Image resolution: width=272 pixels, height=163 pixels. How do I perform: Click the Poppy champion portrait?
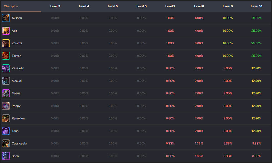point(6,106)
